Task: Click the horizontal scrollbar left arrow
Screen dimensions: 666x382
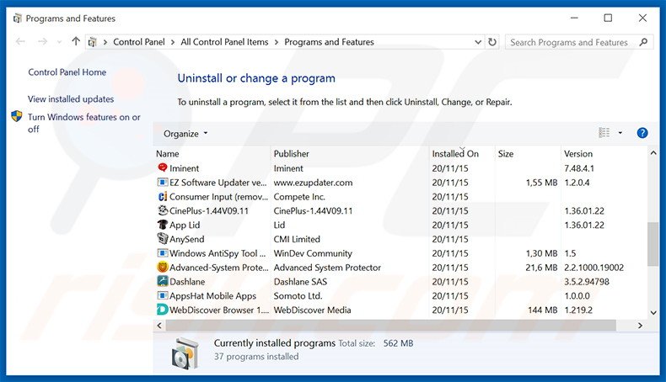Action: 159,325
